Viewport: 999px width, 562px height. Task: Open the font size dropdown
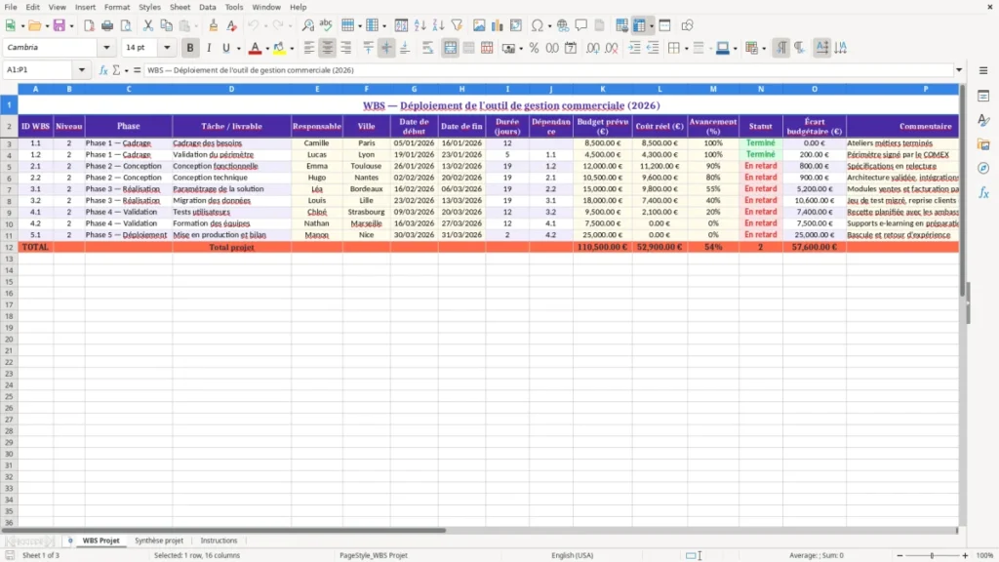click(x=167, y=47)
